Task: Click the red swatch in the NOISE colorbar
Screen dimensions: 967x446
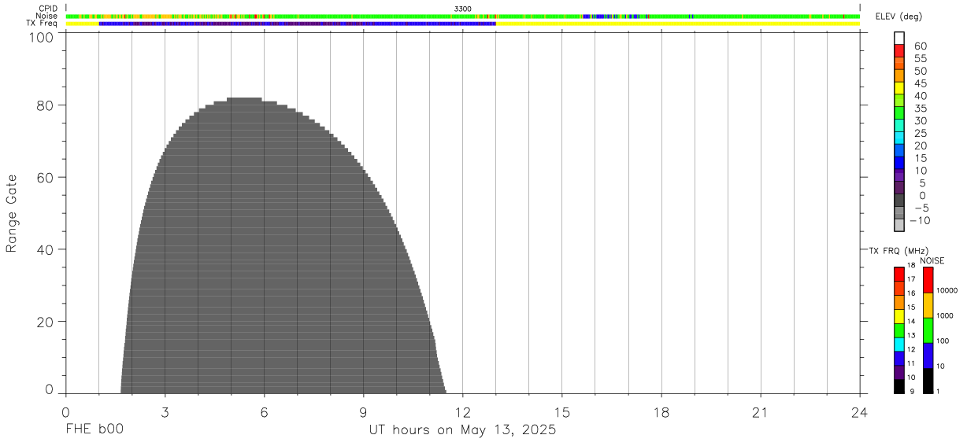Action: point(928,280)
